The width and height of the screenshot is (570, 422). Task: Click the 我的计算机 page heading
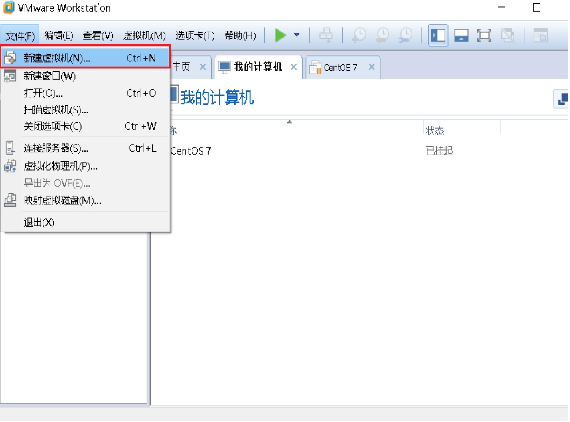click(x=217, y=98)
